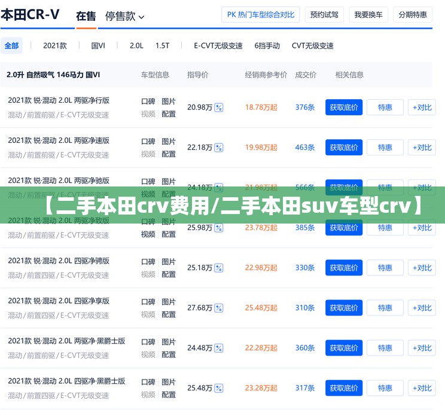The width and height of the screenshot is (445, 410).
Task: Open loan calculator icon beside 20.98万 price
Action: (218, 108)
